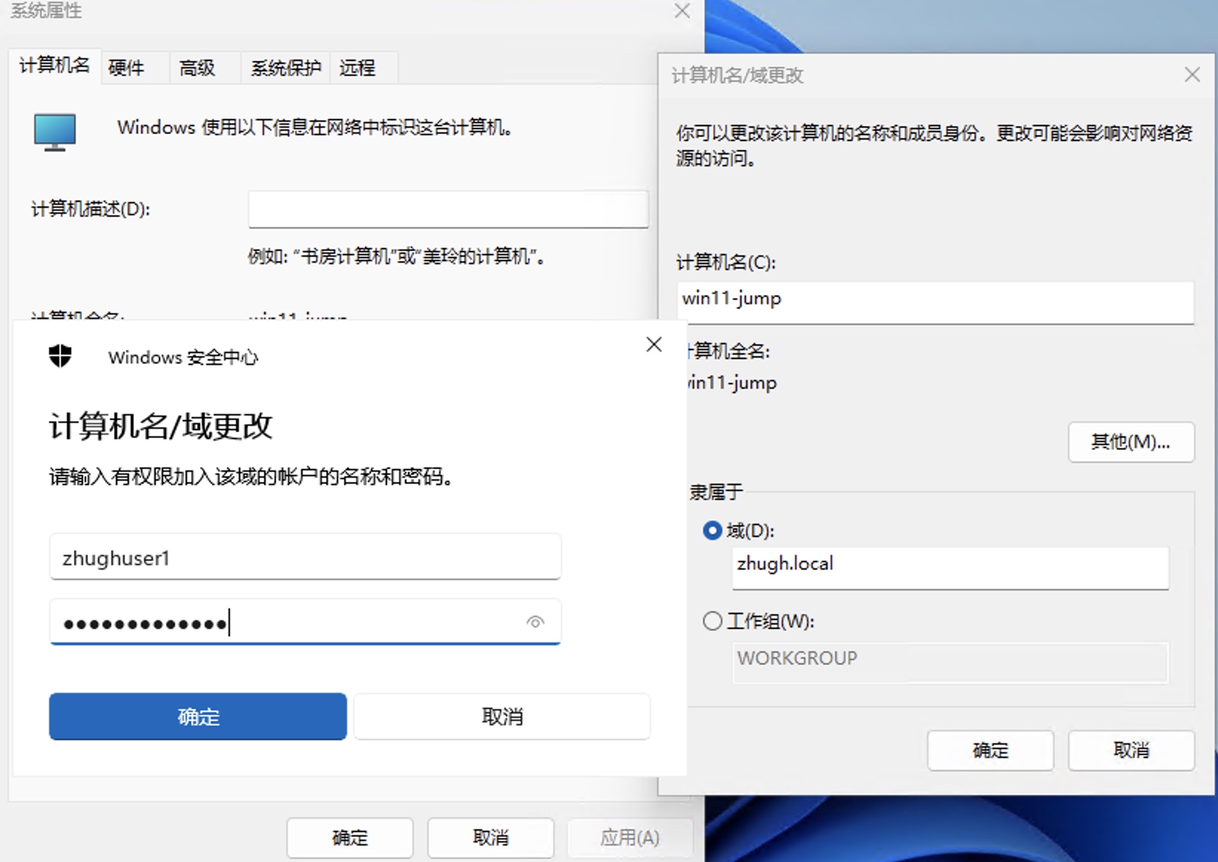
Task: Click into the password field
Action: pyautogui.click(x=305, y=622)
